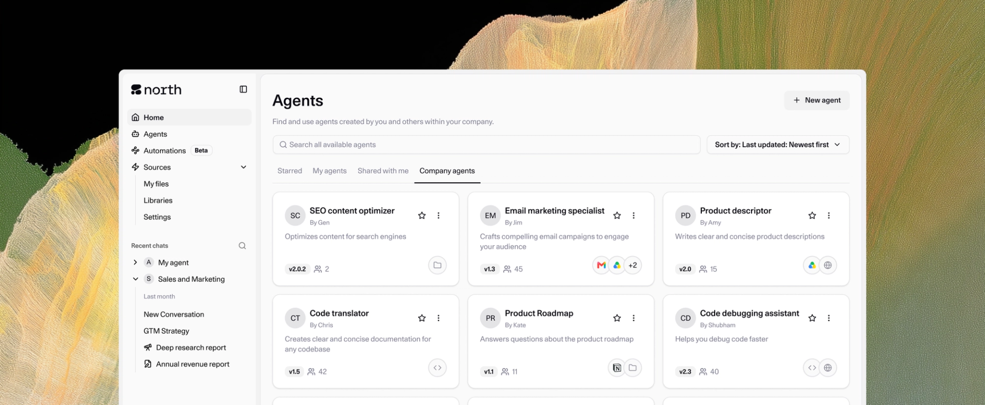
Task: Star the Email marketing specialist agent
Action: tap(617, 216)
